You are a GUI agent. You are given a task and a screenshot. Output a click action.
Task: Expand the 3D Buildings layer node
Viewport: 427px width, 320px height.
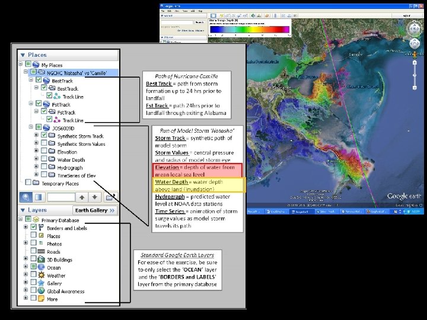coord(26,259)
